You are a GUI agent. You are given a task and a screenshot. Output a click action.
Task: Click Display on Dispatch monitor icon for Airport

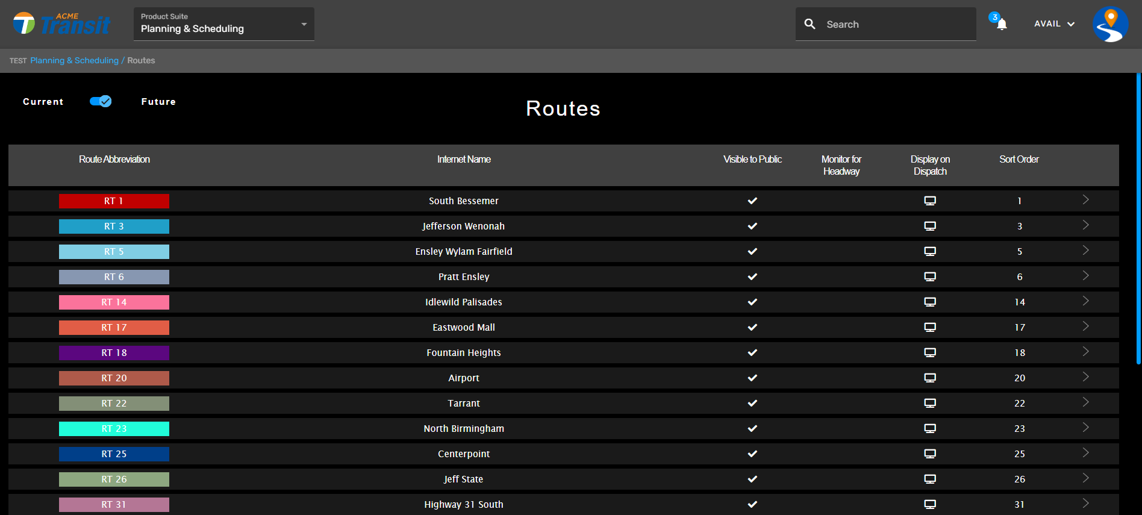930,378
